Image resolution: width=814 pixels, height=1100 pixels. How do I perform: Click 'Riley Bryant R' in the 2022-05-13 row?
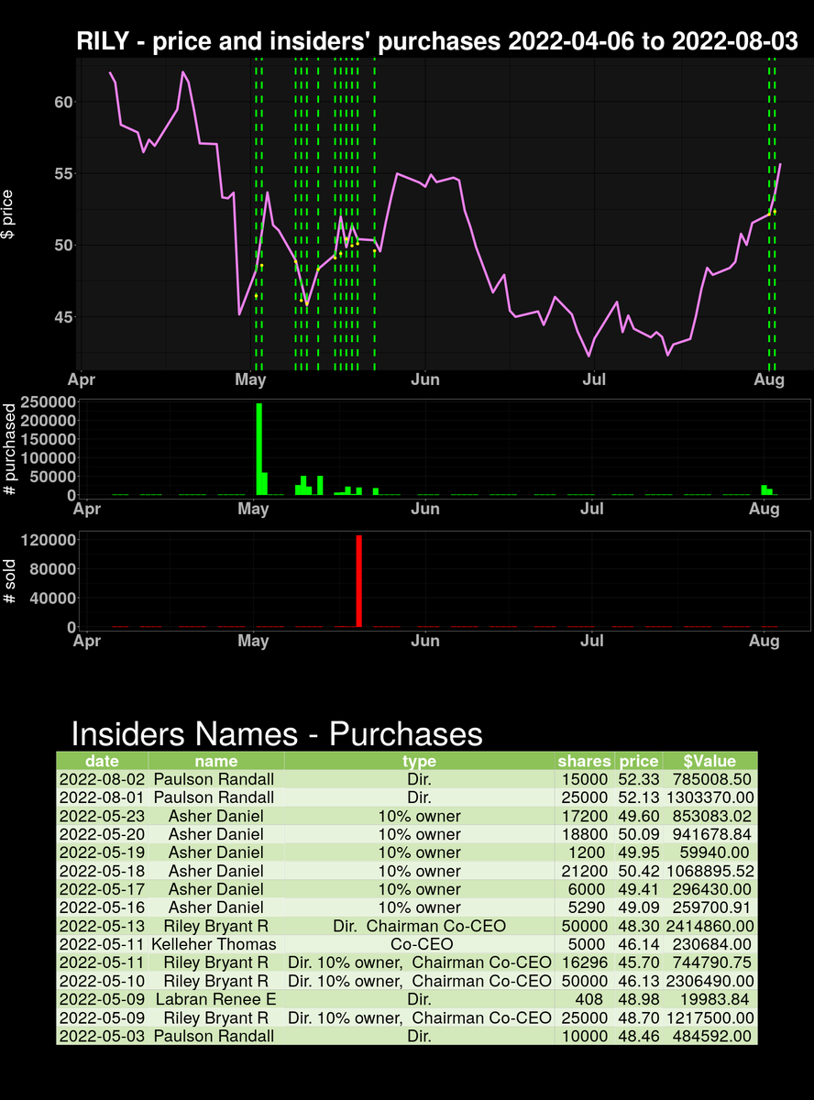pyautogui.click(x=215, y=926)
